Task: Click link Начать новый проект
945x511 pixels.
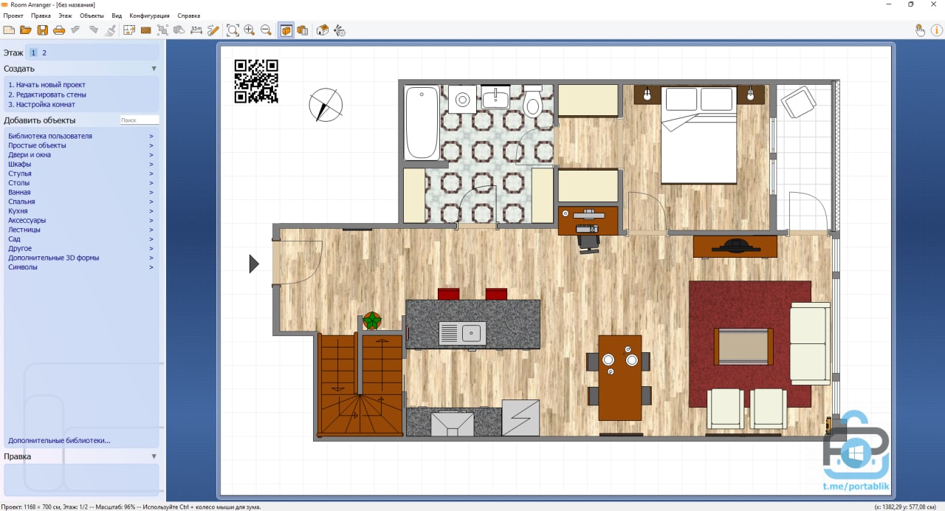Action: (x=47, y=85)
